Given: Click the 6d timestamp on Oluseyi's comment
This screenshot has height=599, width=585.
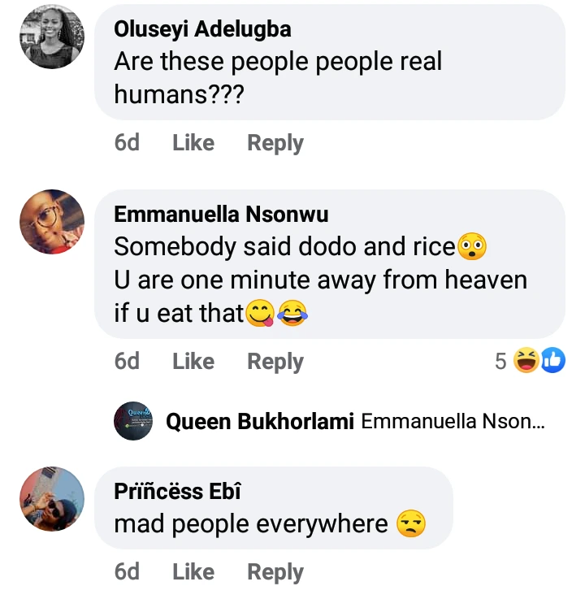Looking at the screenshot, I should (127, 143).
